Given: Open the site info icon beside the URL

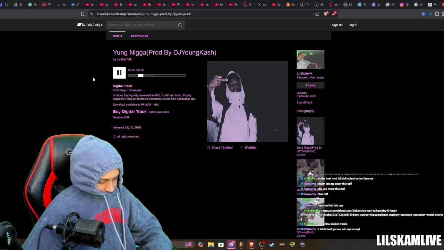Looking at the screenshot, I should [x=92, y=14].
